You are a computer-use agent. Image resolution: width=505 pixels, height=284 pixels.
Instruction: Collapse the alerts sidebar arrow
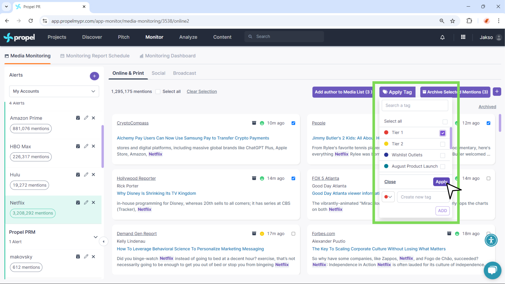coord(104,241)
